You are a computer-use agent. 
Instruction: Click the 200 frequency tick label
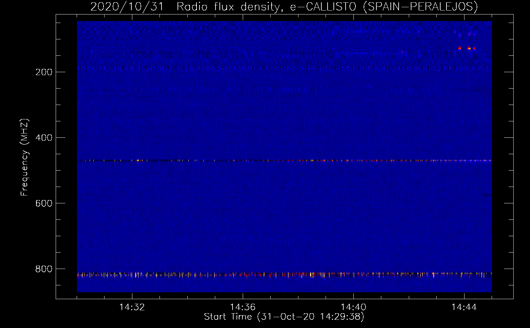tap(44, 72)
